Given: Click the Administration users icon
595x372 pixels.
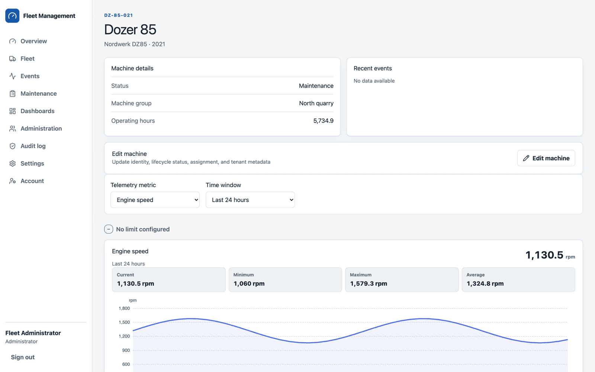Looking at the screenshot, I should (x=13, y=129).
